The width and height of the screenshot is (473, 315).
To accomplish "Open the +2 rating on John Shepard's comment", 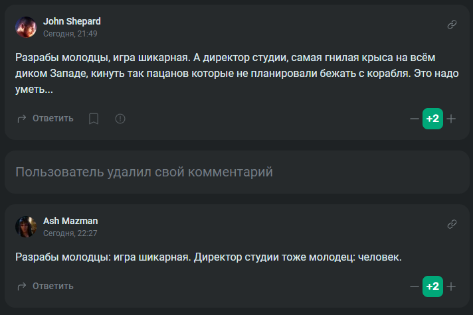I will pyautogui.click(x=432, y=119).
